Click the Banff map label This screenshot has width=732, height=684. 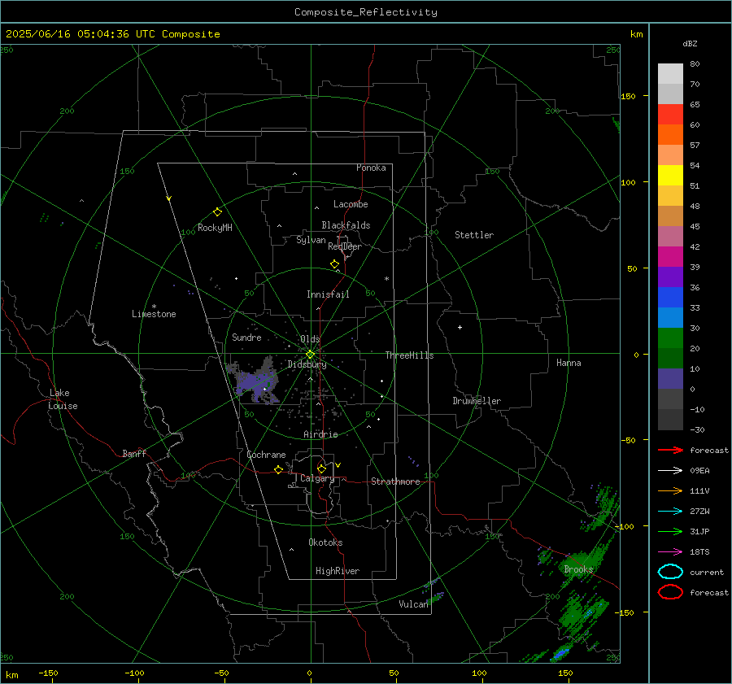134,453
